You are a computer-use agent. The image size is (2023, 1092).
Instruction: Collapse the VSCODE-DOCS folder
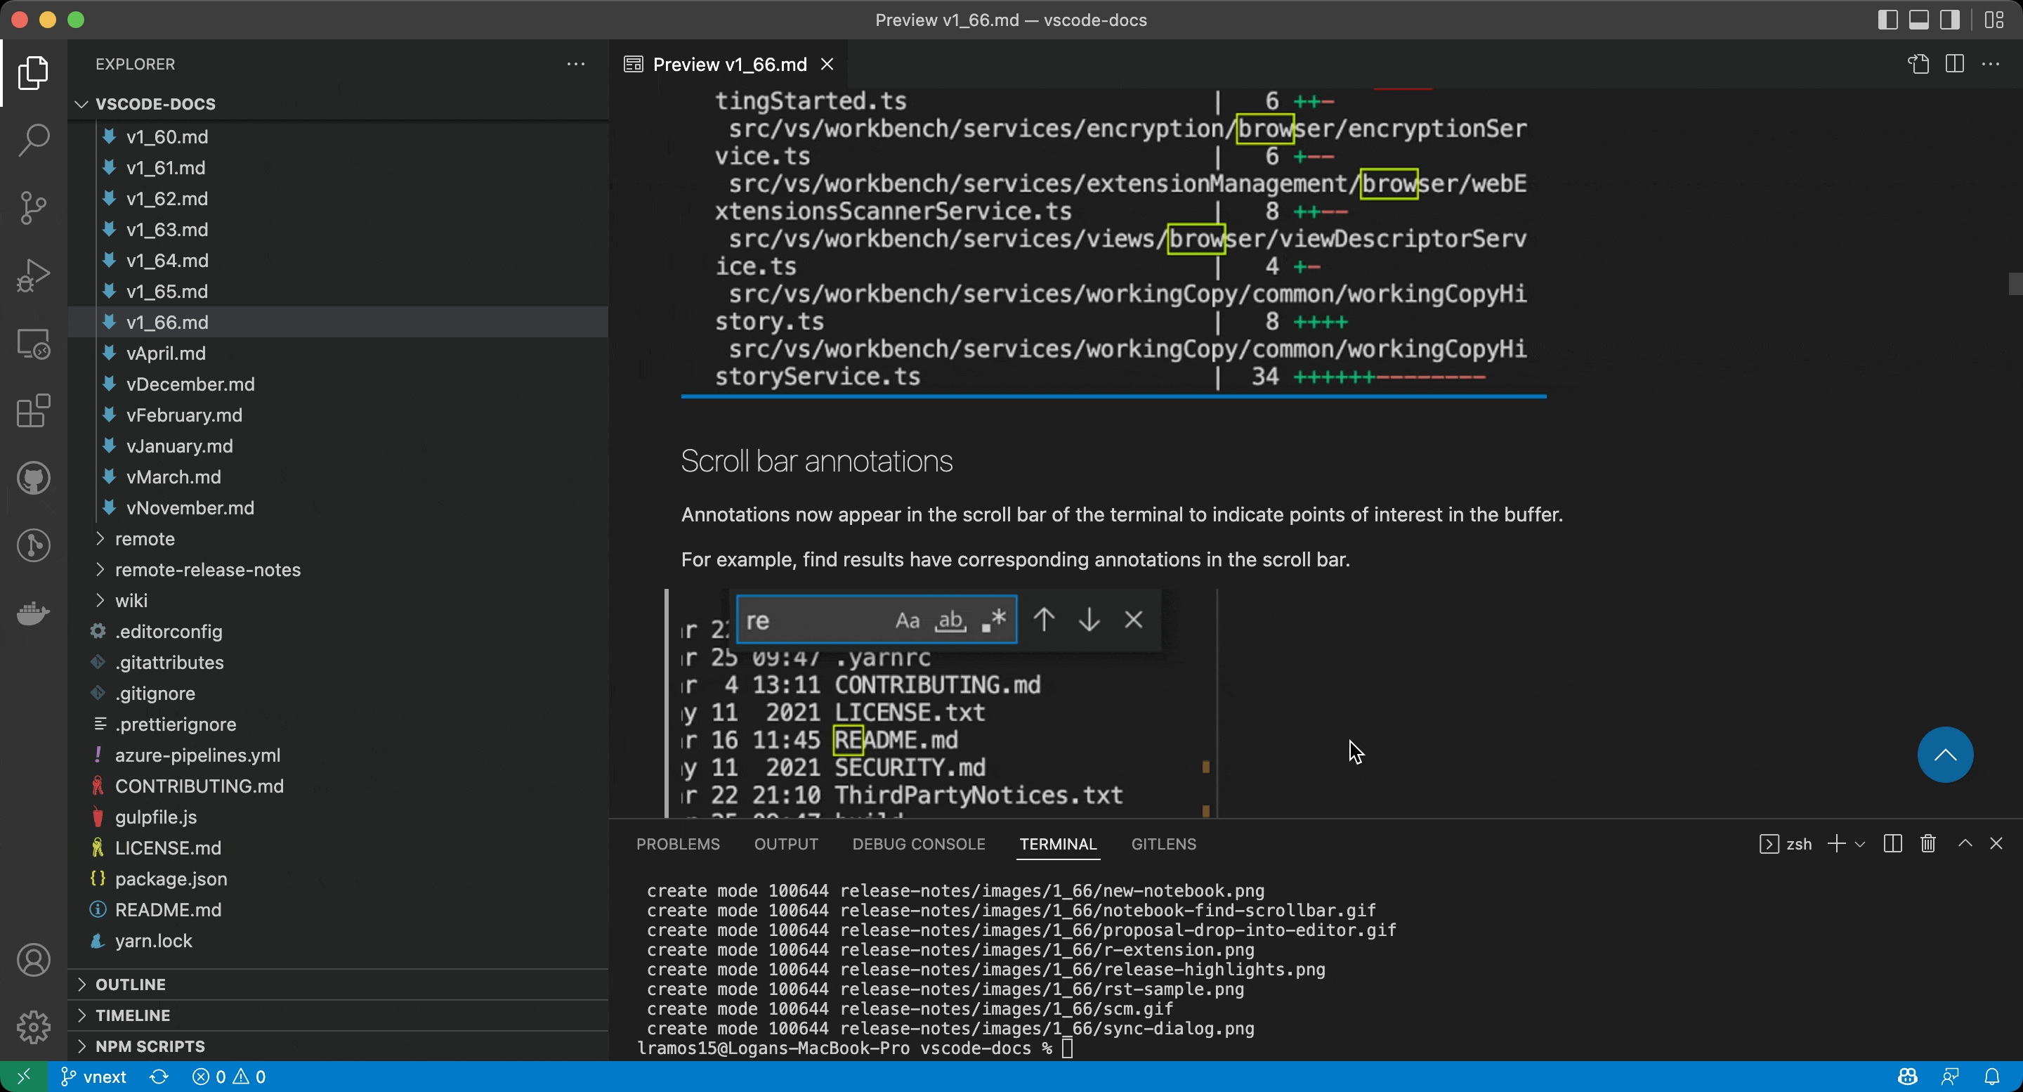click(x=81, y=103)
